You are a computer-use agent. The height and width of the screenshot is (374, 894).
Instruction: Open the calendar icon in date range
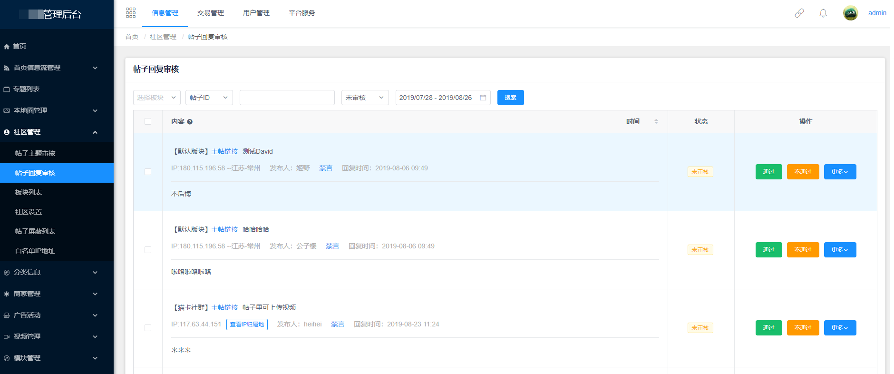point(483,98)
